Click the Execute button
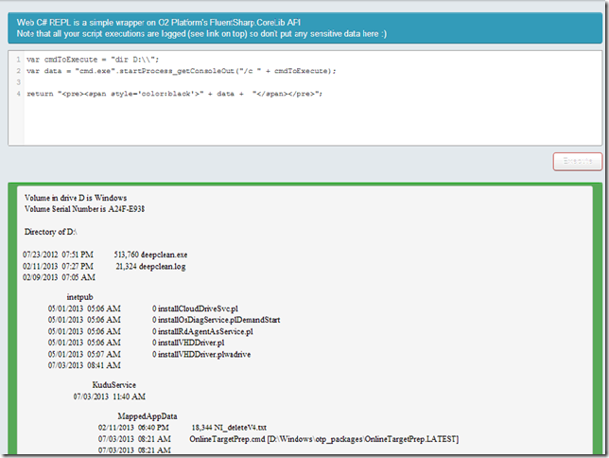The width and height of the screenshot is (609, 458). (x=577, y=161)
